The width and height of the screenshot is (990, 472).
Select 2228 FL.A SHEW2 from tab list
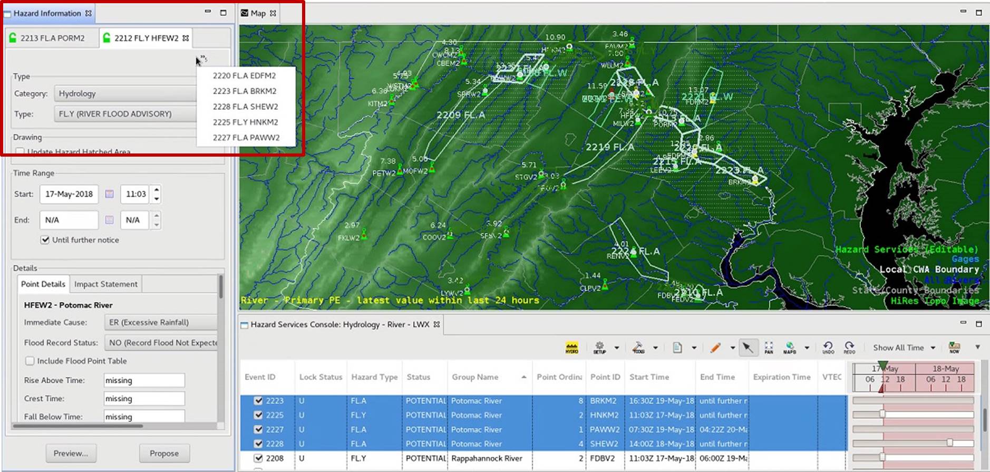245,107
